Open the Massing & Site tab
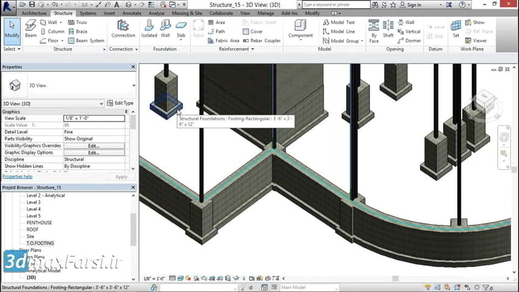 [x=187, y=13]
